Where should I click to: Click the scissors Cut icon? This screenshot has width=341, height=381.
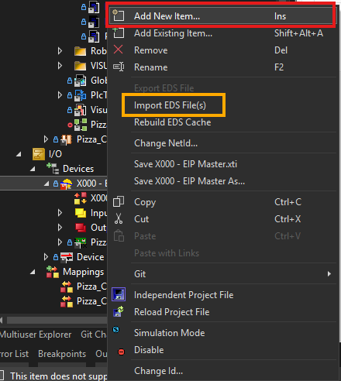coord(119,218)
